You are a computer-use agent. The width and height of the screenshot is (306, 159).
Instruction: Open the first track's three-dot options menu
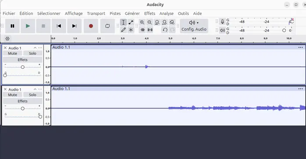[40, 48]
